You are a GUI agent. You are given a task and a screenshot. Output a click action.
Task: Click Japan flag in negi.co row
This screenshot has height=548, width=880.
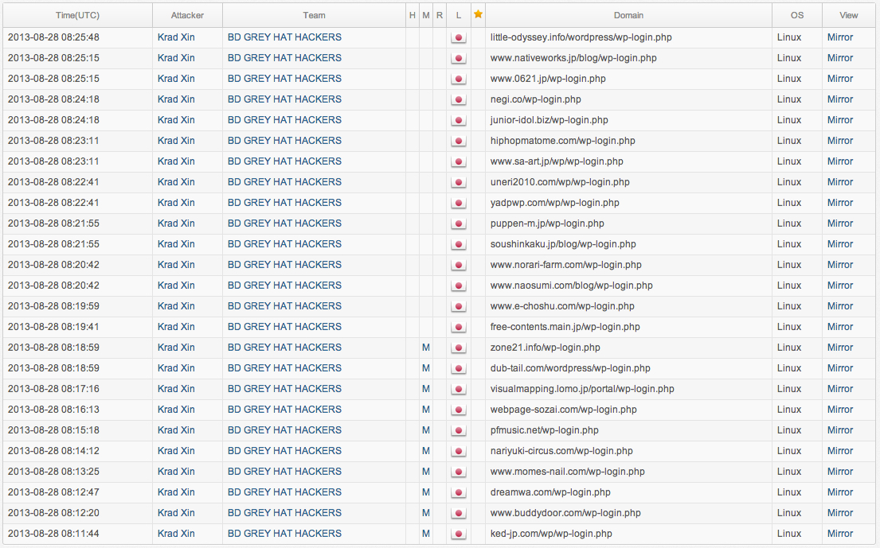(x=459, y=99)
